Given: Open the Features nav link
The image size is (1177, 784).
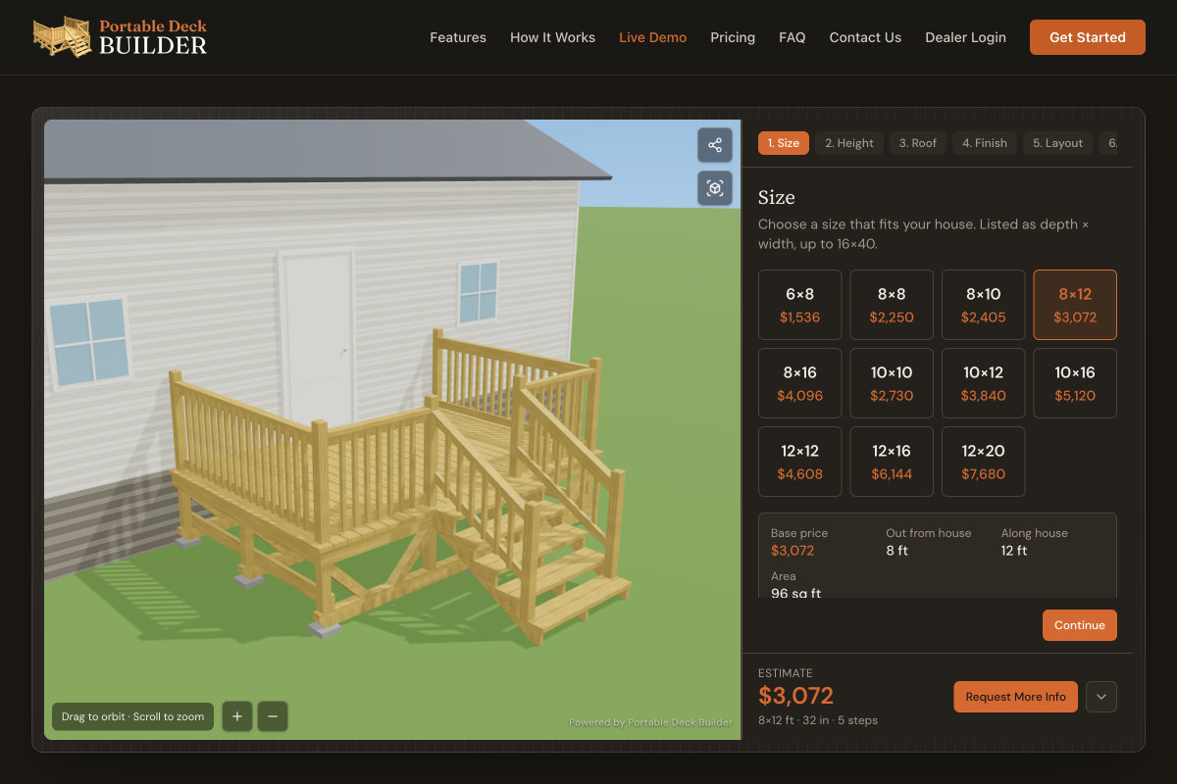Looking at the screenshot, I should click(x=458, y=37).
